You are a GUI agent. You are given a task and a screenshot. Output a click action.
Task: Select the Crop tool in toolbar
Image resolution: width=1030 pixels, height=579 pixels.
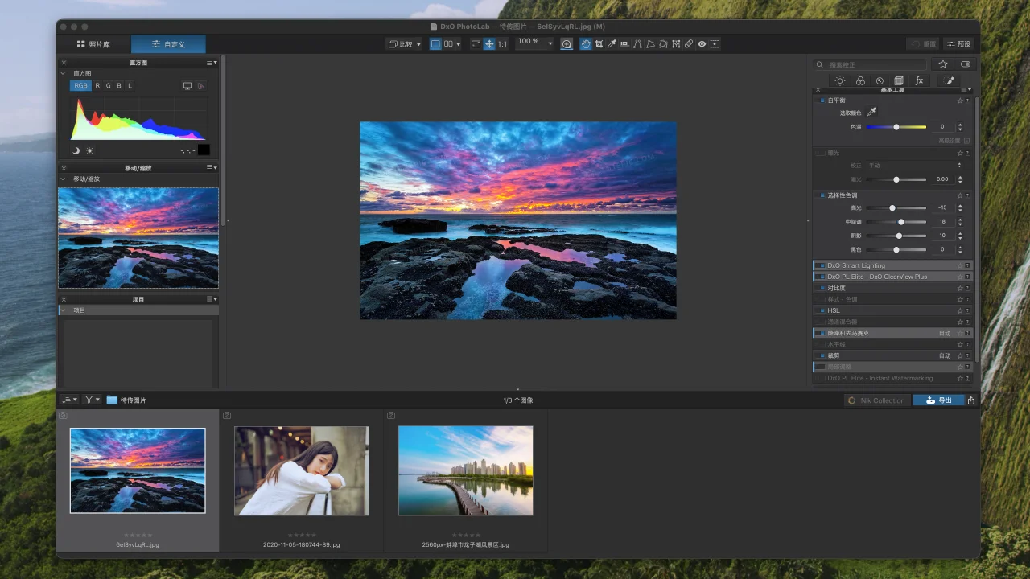click(x=599, y=44)
